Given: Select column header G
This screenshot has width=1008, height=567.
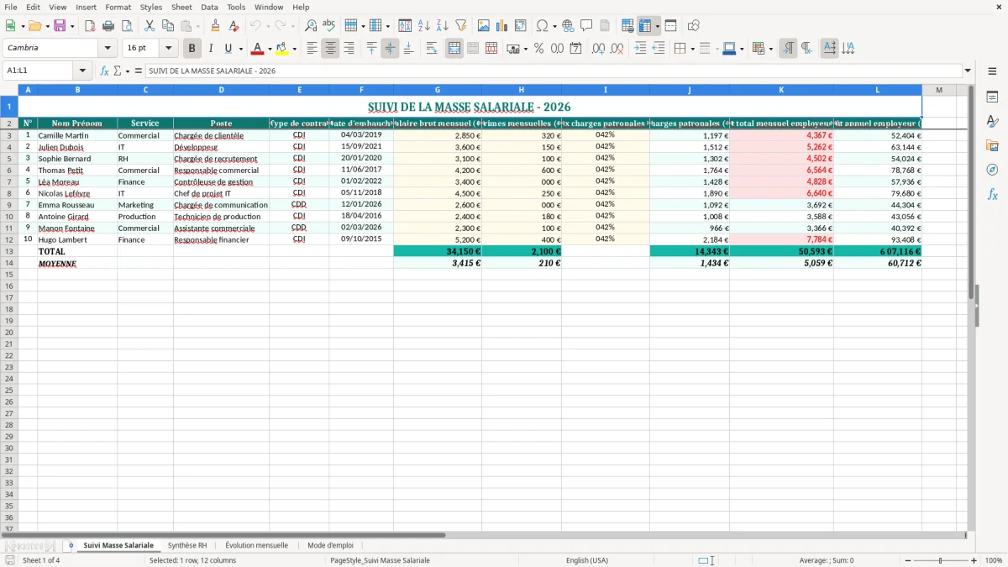Looking at the screenshot, I should point(437,90).
